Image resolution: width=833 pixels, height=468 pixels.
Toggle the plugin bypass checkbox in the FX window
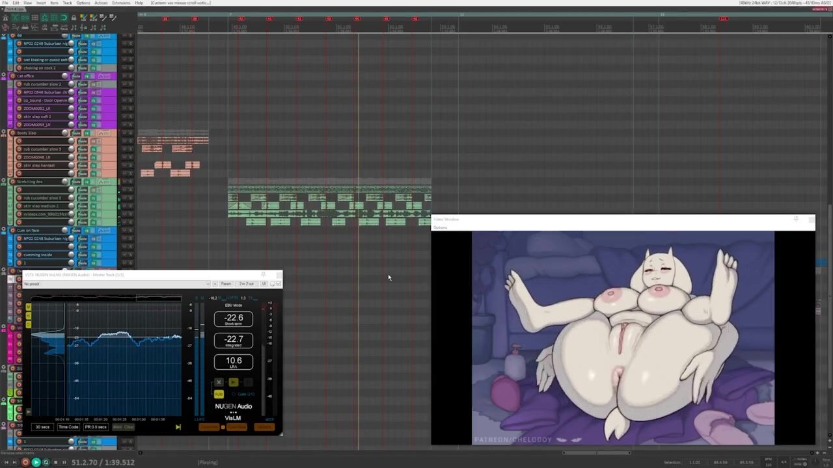coord(279,284)
